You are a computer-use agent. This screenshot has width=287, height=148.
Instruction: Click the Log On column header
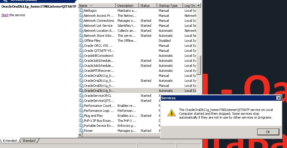pos(190,6)
